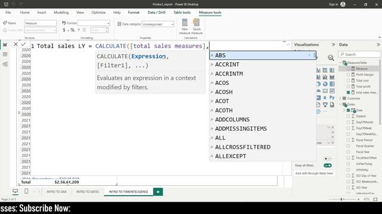The height and width of the screenshot is (214, 382).
Task: Open the Format dropdown
Action: tap(94, 23)
